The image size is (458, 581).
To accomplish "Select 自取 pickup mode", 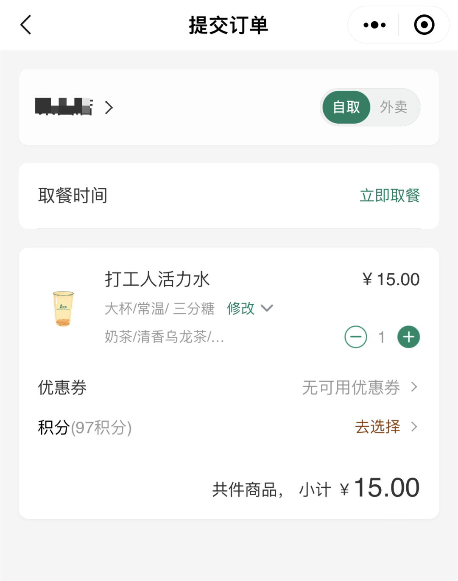I will (346, 107).
